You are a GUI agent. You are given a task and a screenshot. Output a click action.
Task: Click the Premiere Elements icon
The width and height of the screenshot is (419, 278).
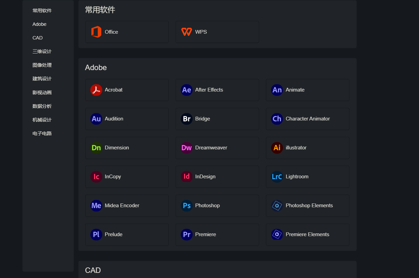coord(277,234)
